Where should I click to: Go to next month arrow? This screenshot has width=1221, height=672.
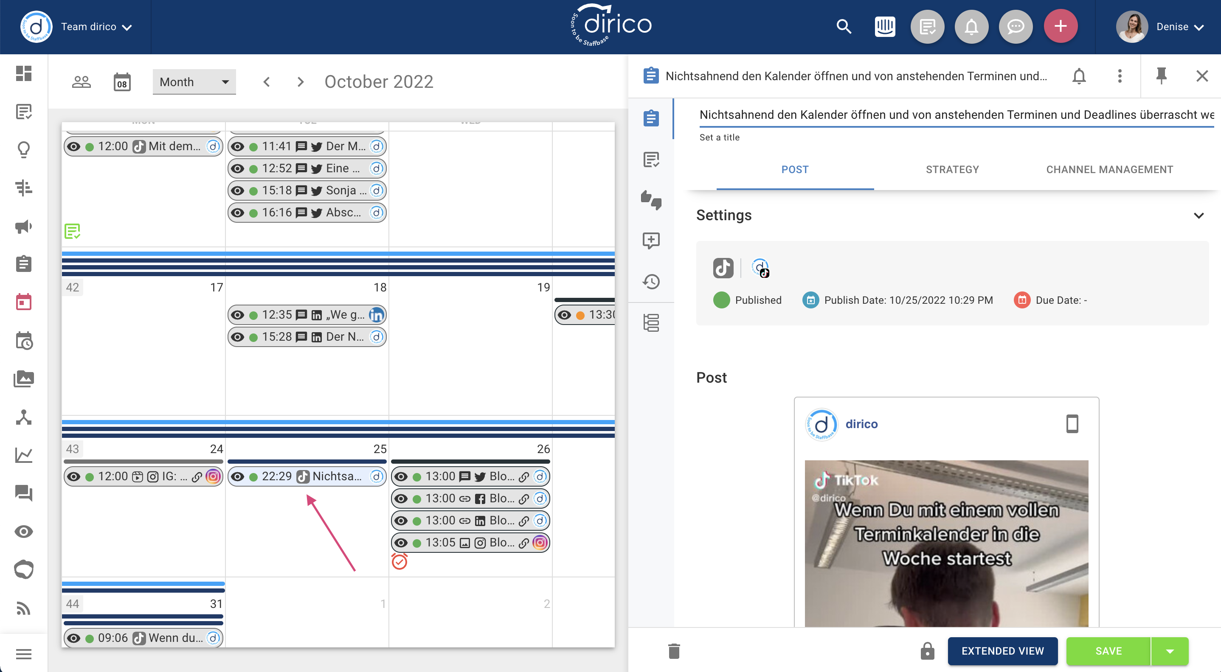point(300,82)
